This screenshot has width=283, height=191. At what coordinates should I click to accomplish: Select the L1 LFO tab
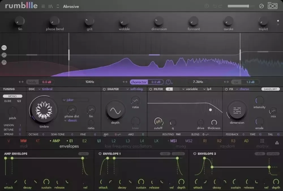pos(99,141)
